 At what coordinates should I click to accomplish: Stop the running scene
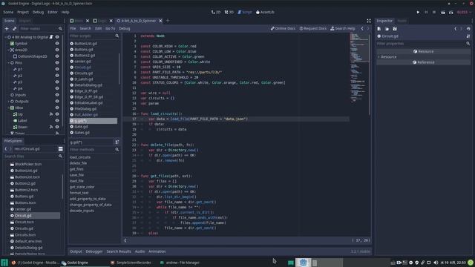pos(434,12)
